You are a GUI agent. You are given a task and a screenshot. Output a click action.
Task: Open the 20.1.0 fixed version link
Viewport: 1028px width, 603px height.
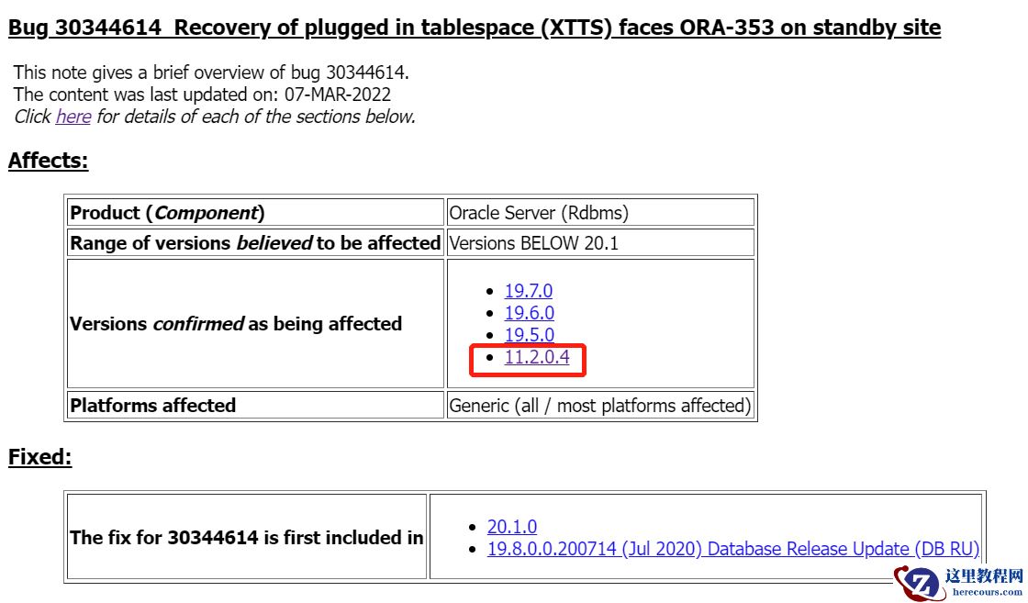(512, 526)
